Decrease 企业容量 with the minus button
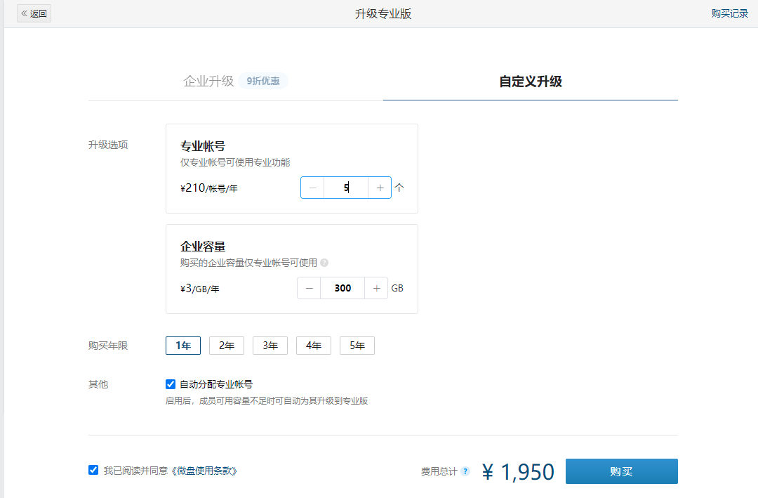Screen dimensions: 758x498 coord(309,288)
